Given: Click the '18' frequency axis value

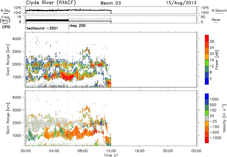Looking at the screenshot, I should (x=19, y=17).
